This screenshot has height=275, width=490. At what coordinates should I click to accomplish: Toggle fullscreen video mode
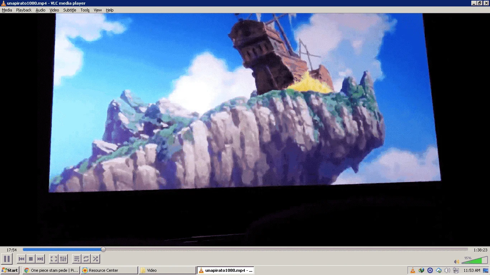54,259
